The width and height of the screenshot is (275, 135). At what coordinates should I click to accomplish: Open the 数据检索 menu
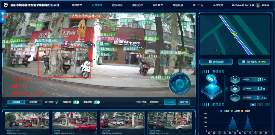[x=117, y=5]
